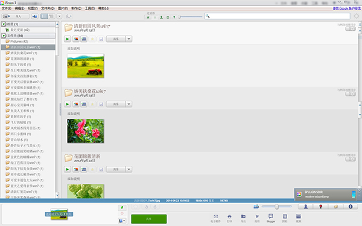Star photos in 清新田园风景win7 folder header
Screen dimensions: 362x226
(92, 39)
